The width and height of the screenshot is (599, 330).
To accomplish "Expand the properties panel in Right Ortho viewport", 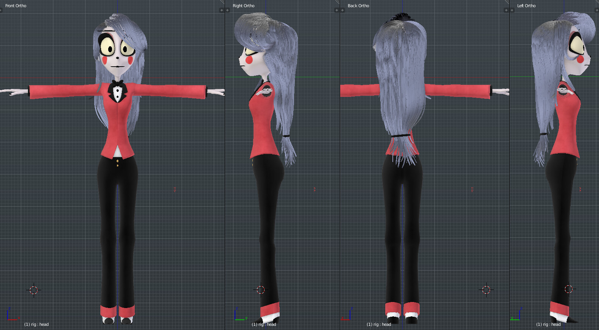I will click(x=336, y=10).
